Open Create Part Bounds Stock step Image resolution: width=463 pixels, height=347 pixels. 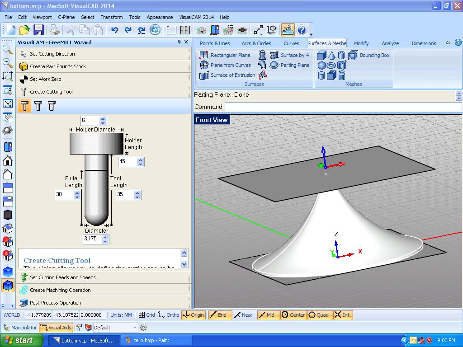click(x=104, y=66)
